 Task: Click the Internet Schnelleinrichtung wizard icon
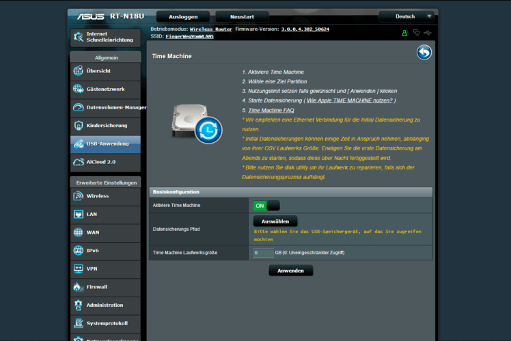[x=78, y=37]
